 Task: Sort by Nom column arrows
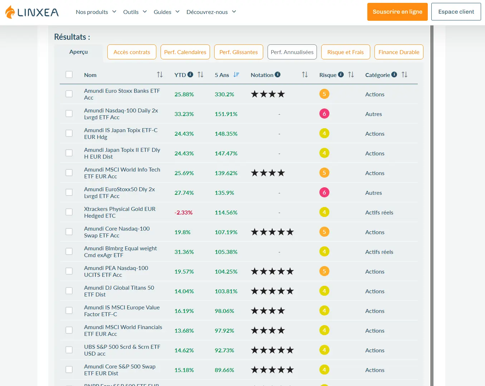(x=160, y=74)
